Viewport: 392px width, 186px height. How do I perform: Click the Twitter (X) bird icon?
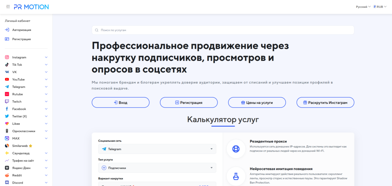coord(7,116)
